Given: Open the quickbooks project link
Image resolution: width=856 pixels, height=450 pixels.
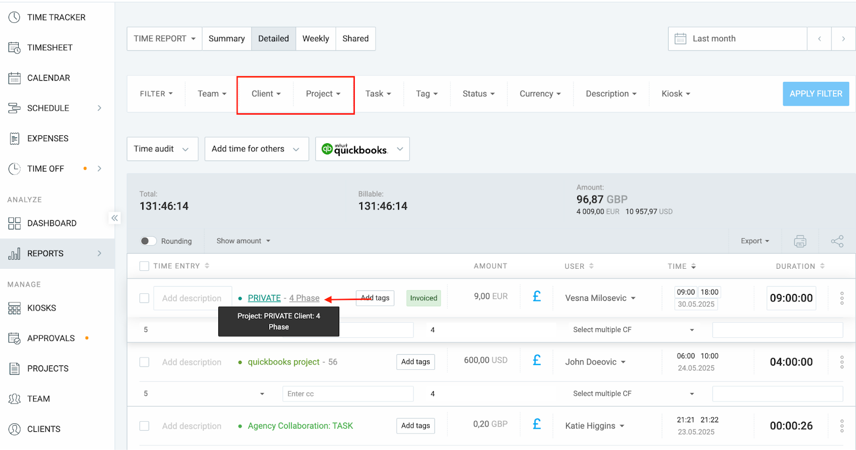Looking at the screenshot, I should (284, 362).
